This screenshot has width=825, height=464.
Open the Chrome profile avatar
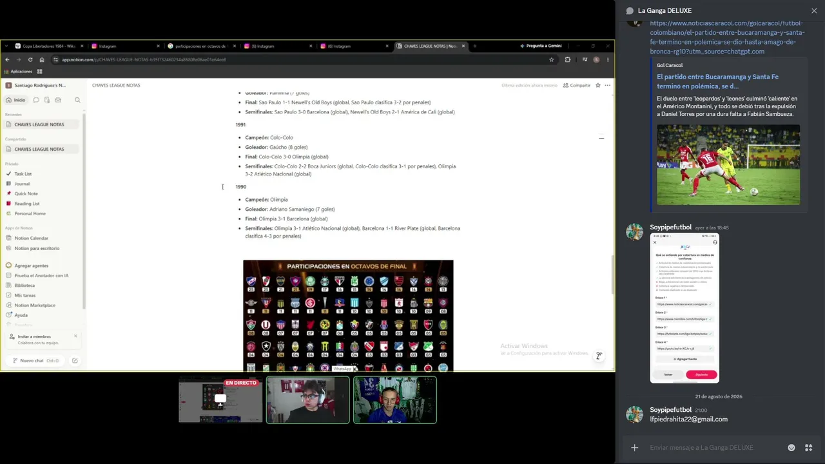[x=596, y=59]
